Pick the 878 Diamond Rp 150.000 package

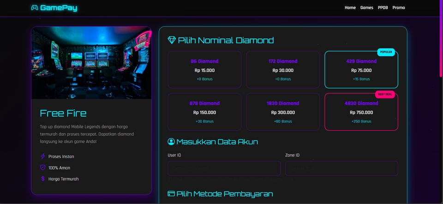204,112
